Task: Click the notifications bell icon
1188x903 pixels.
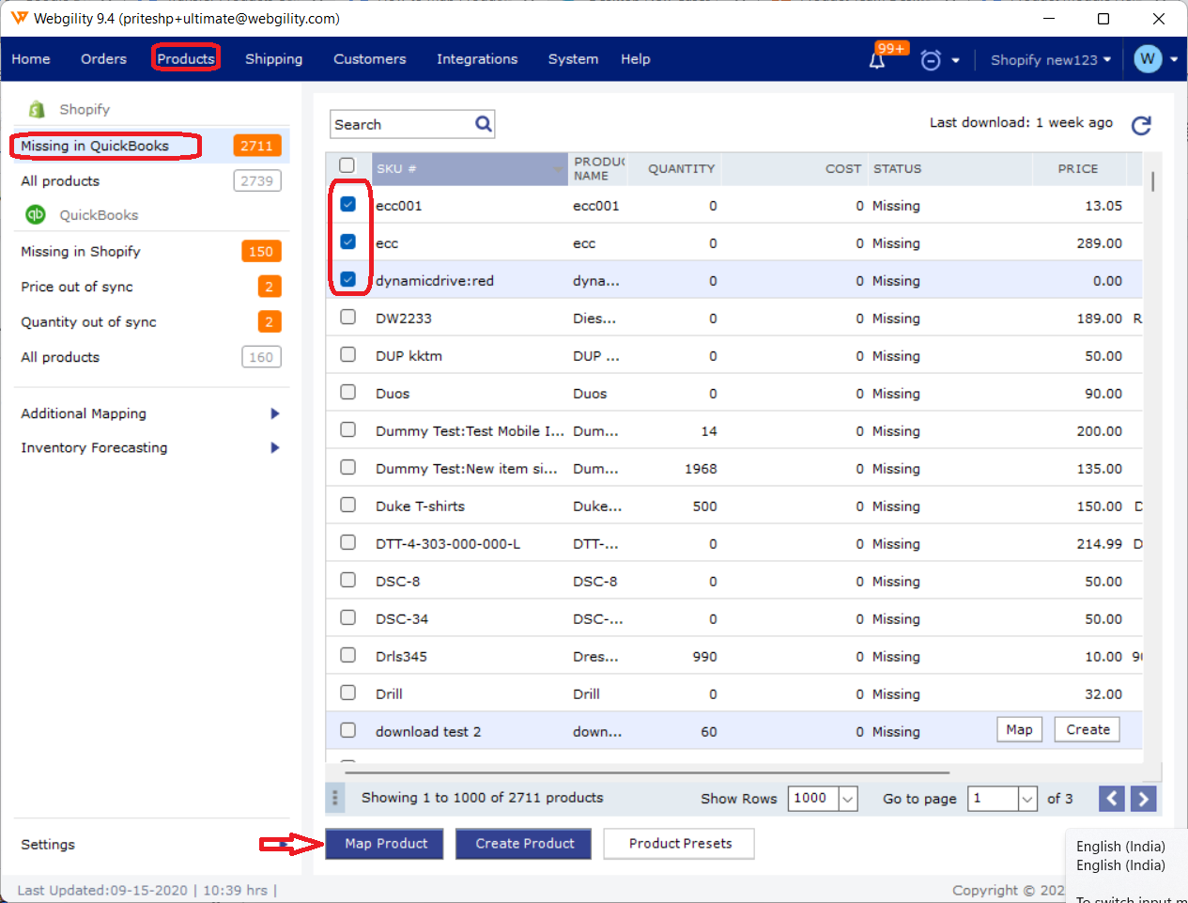Action: tap(877, 60)
